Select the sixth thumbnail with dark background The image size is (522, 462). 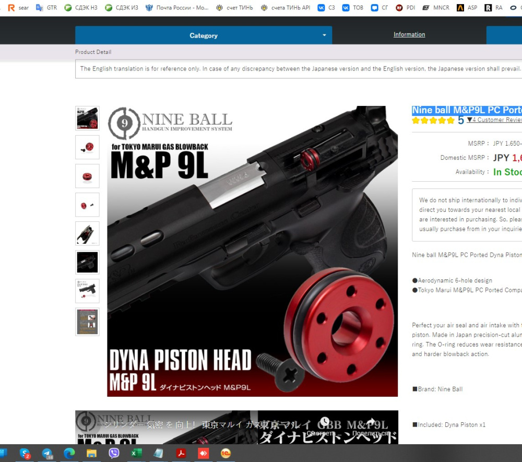point(87,262)
